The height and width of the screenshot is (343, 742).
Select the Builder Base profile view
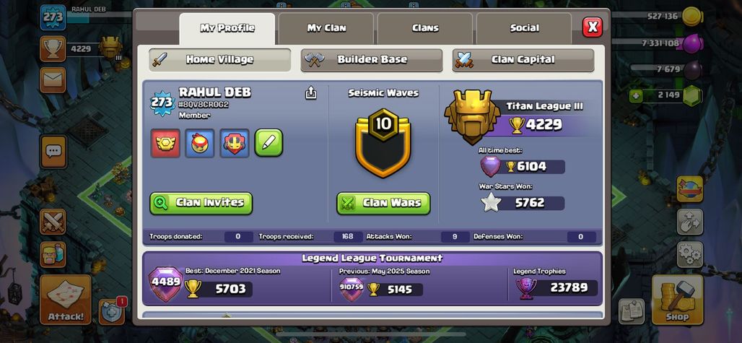372,60
